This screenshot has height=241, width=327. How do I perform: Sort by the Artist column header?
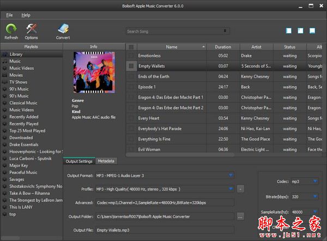click(x=256, y=47)
